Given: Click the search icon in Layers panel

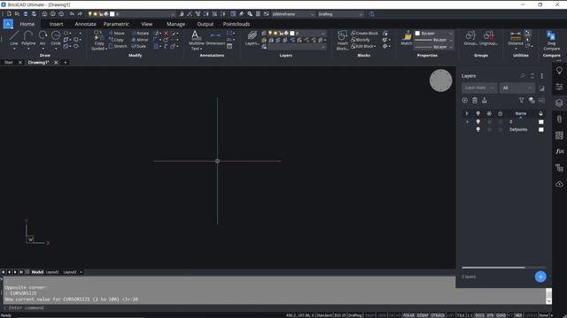Looking at the screenshot, I should (523, 76).
